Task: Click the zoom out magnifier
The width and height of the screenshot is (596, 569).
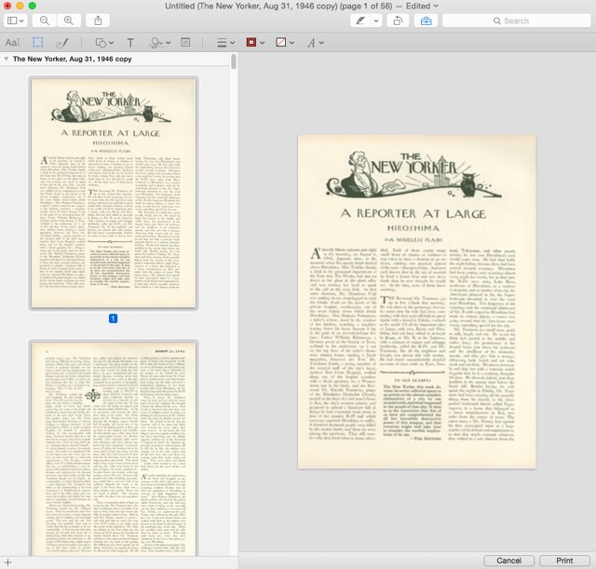Action: click(x=45, y=20)
